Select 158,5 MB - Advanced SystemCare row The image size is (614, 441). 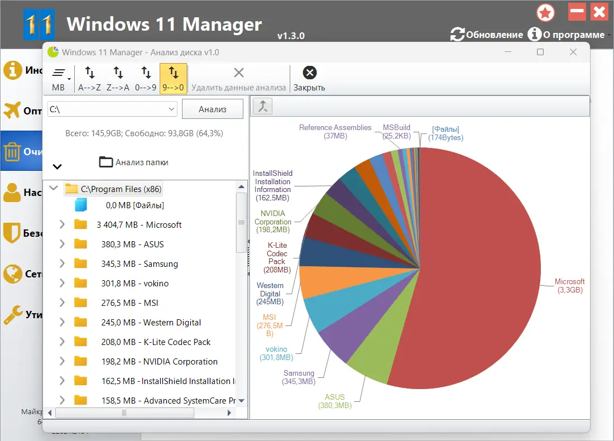pos(169,401)
